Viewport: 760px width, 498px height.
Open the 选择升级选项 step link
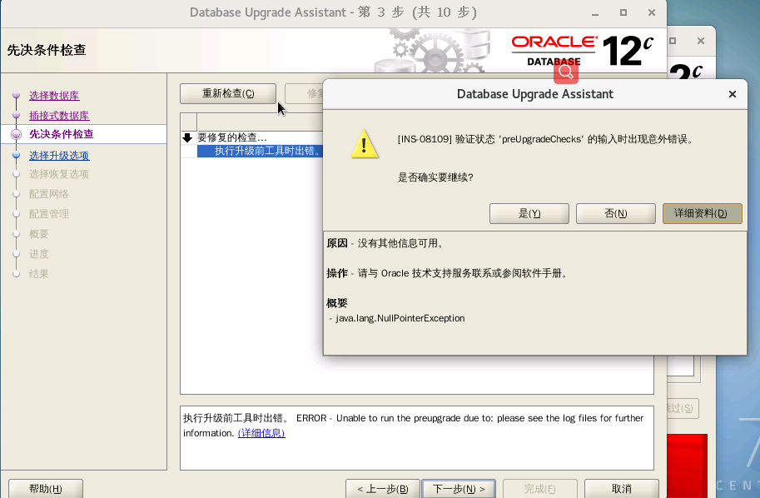click(x=59, y=155)
